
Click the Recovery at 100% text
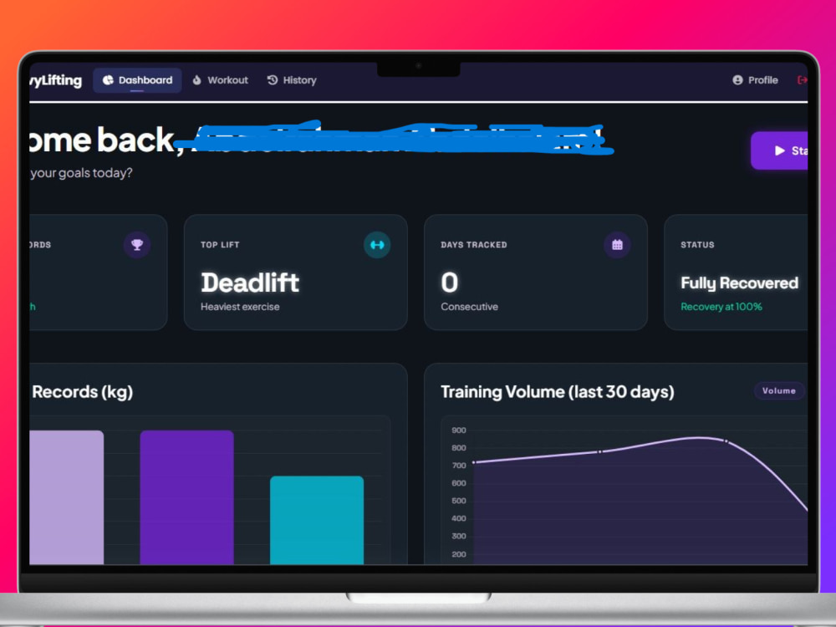(721, 307)
